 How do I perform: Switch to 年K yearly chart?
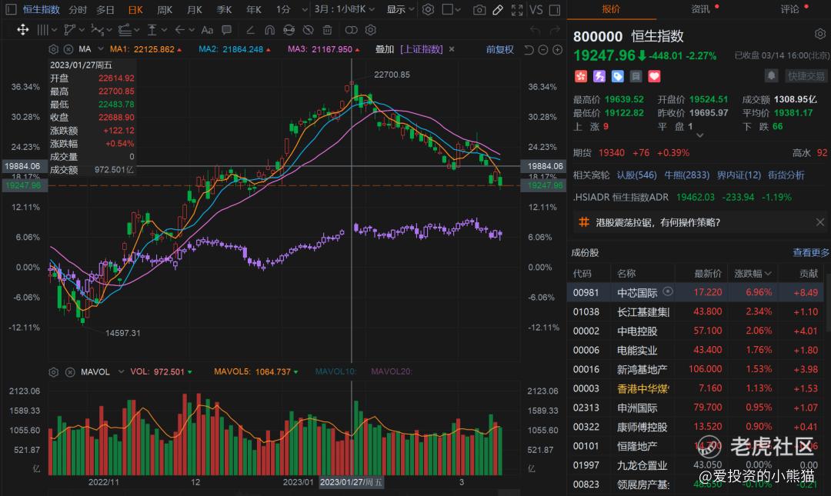pos(254,9)
